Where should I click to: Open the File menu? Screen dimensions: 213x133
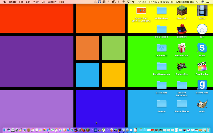[x=21, y=2]
